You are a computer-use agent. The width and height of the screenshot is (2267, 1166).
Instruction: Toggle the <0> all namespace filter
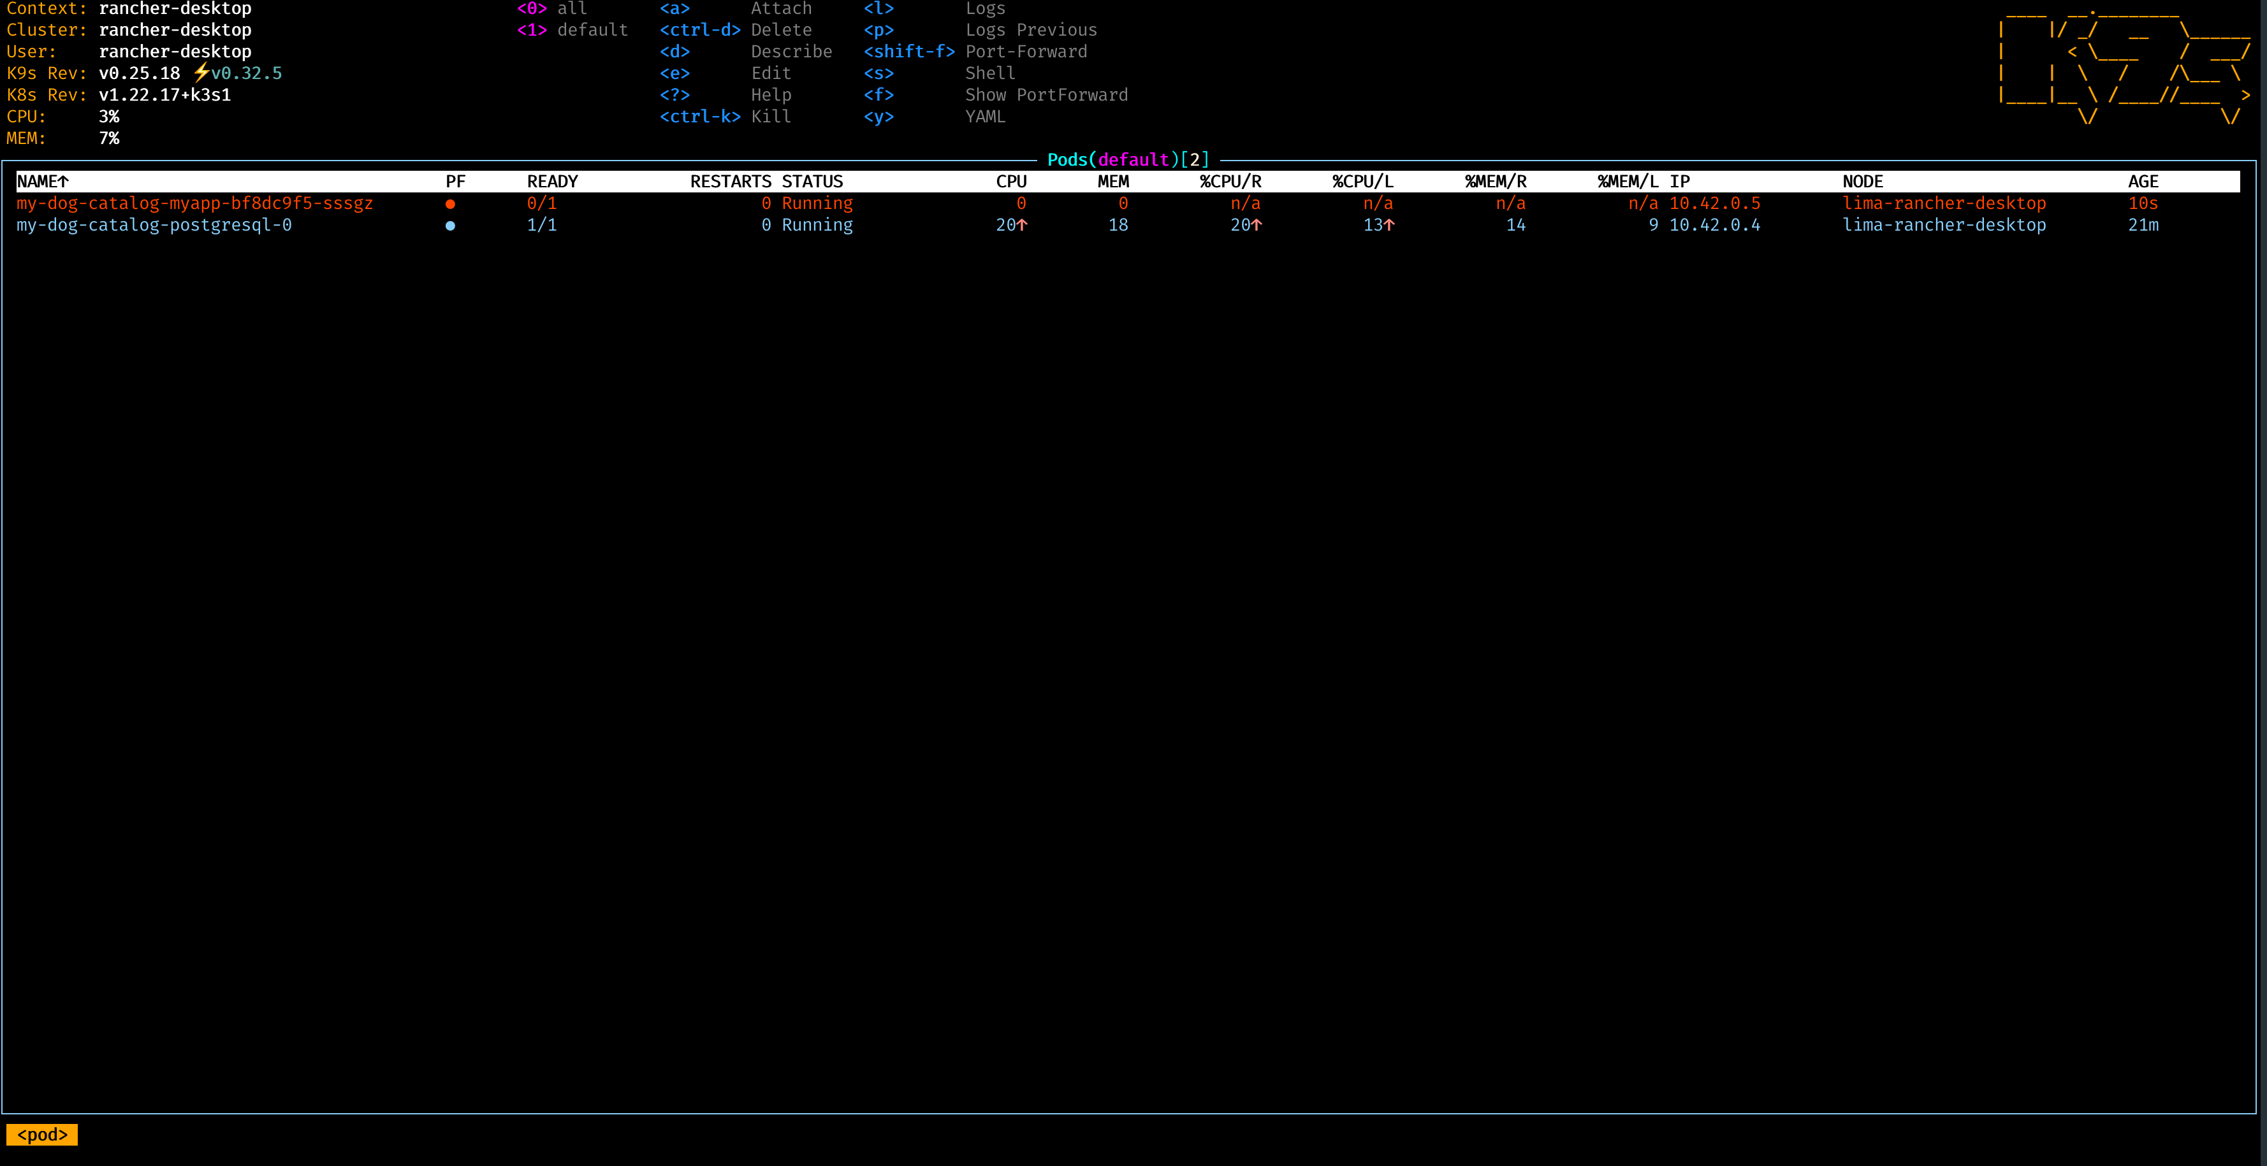[532, 9]
